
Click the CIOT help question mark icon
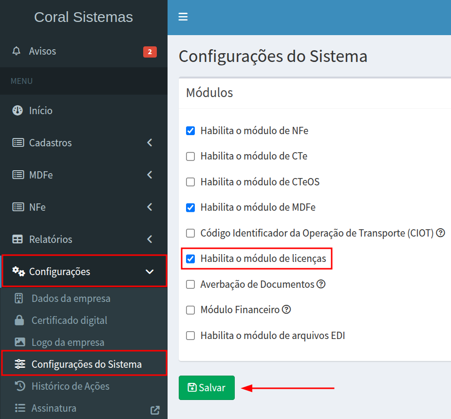click(441, 233)
